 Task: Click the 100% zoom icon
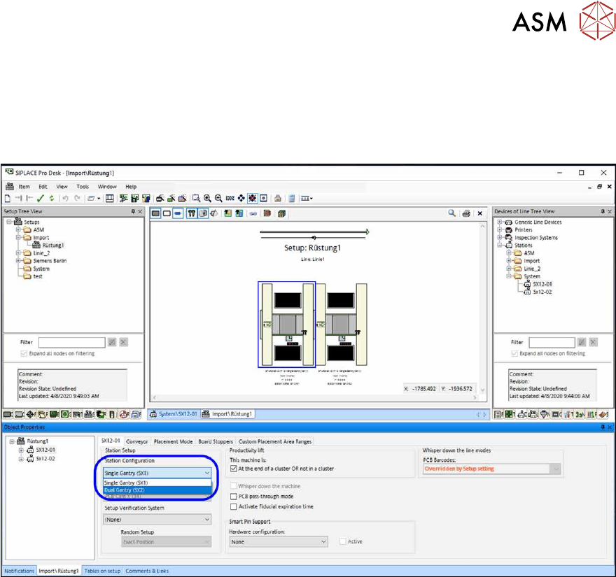tap(230, 199)
